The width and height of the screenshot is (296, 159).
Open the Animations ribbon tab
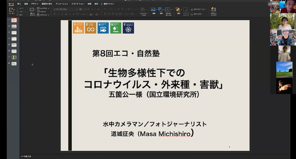click(x=62, y=4)
